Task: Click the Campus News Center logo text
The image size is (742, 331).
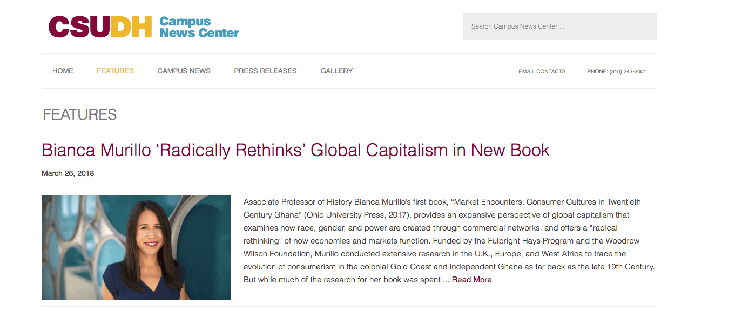Action: click(199, 27)
